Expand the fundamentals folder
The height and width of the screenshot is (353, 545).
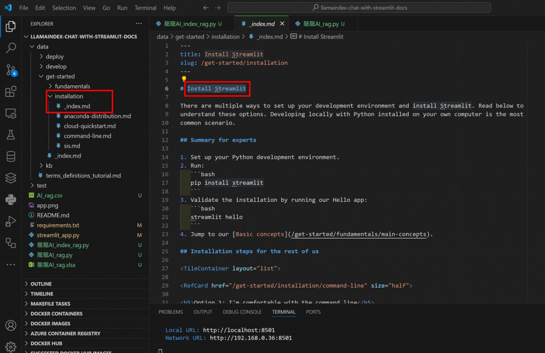click(85, 86)
